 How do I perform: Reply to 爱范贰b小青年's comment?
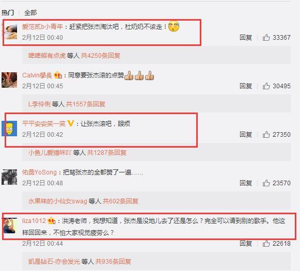[x=246, y=37]
